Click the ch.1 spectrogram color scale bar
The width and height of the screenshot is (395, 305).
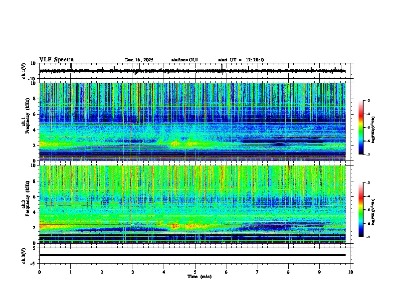[361, 128]
